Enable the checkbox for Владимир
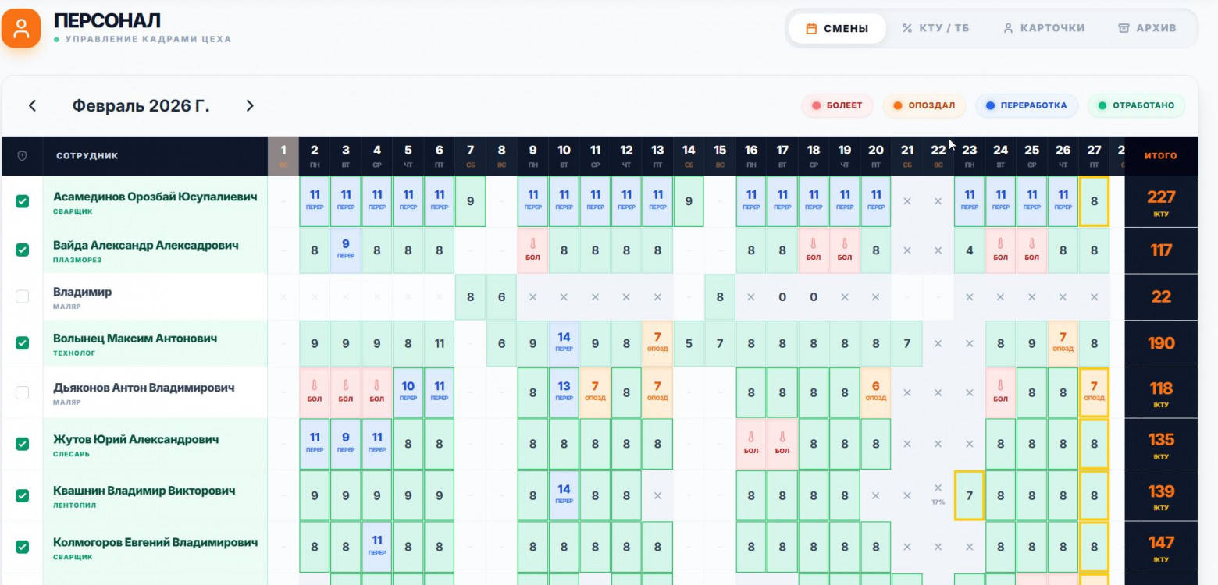The image size is (1218, 585). tap(22, 296)
